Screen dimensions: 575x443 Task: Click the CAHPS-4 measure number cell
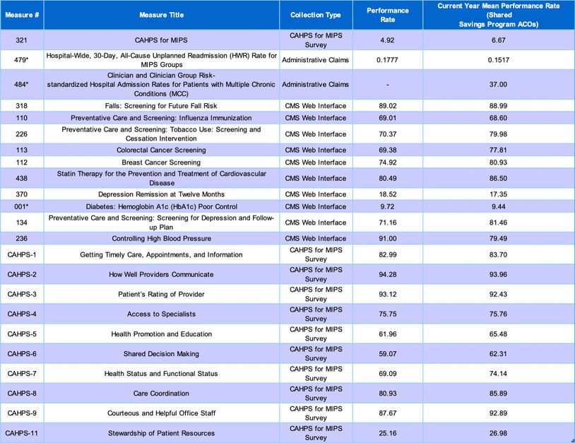[x=21, y=314]
